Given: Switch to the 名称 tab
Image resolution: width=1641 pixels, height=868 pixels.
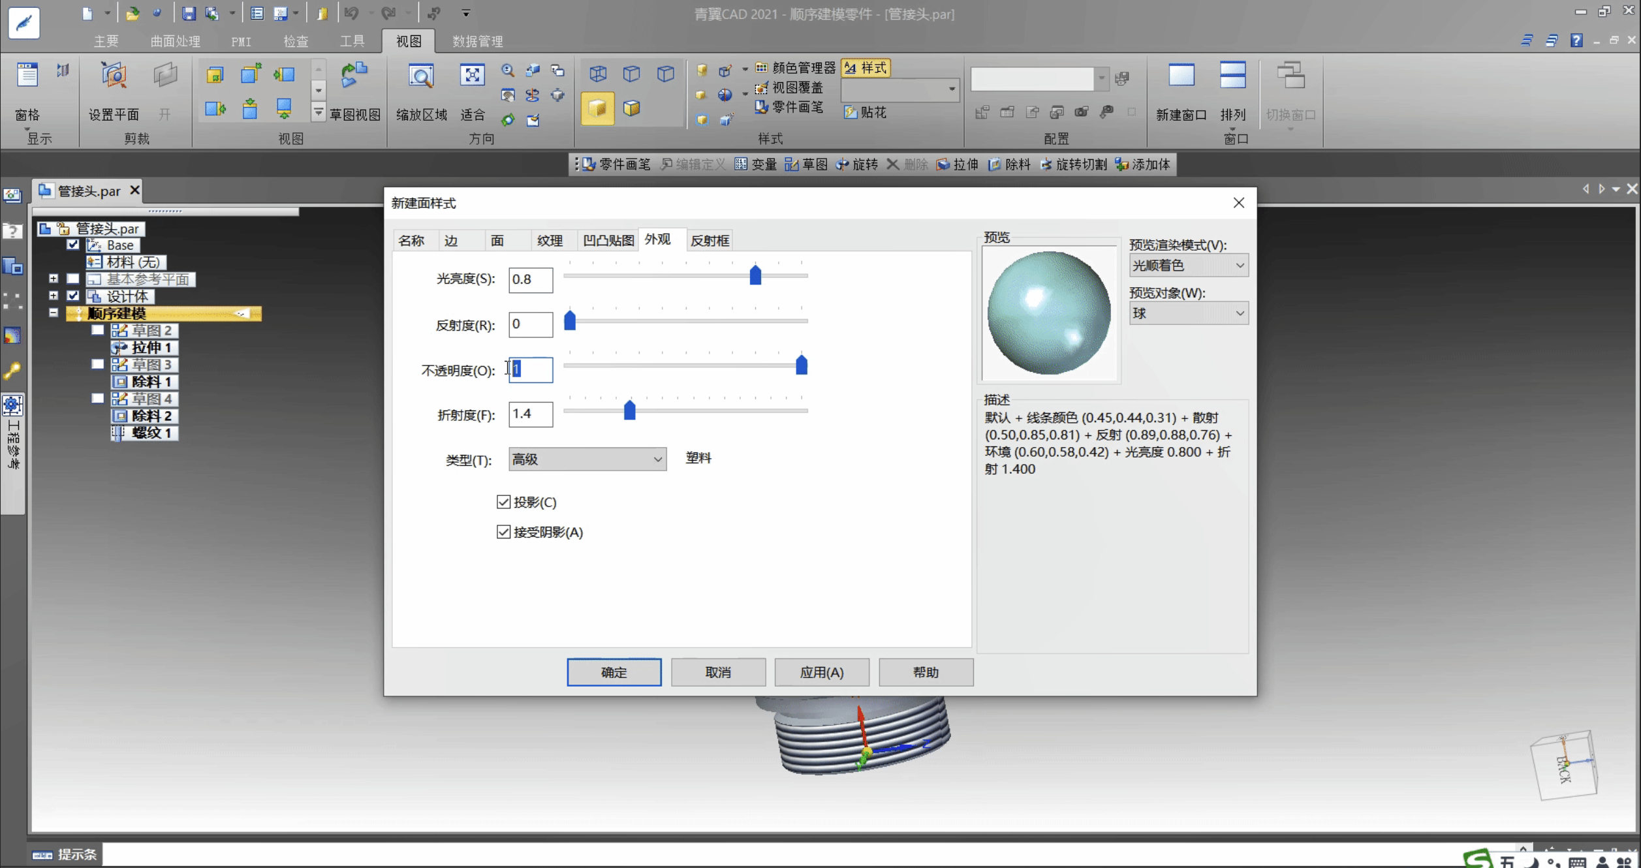Looking at the screenshot, I should coord(411,240).
